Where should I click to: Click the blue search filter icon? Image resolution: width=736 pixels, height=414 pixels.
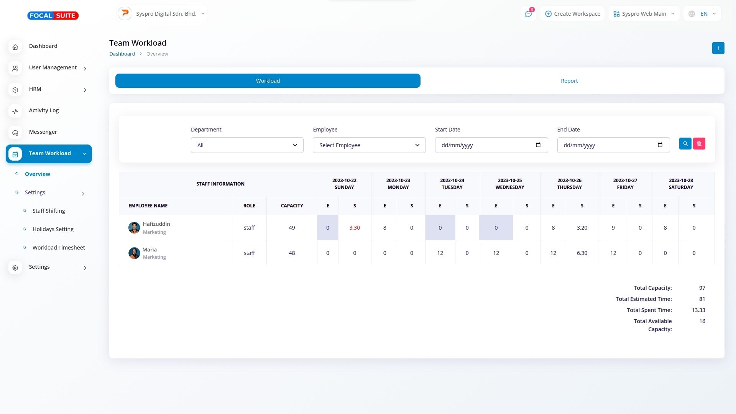click(685, 144)
